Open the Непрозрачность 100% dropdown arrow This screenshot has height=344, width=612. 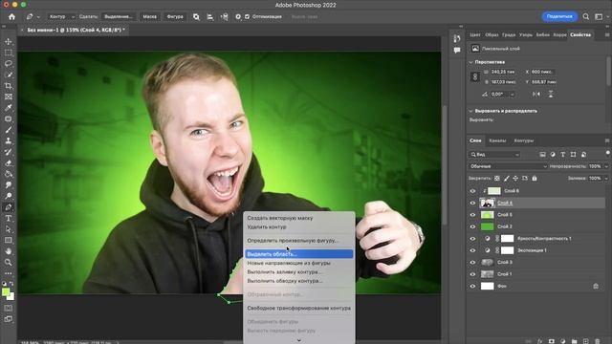pyautogui.click(x=606, y=166)
